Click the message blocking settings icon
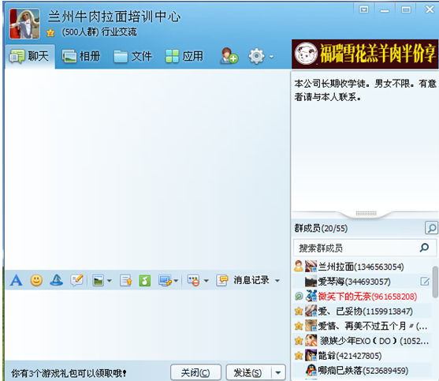Viewport: 439px width, 381px height. pyautogui.click(x=193, y=281)
